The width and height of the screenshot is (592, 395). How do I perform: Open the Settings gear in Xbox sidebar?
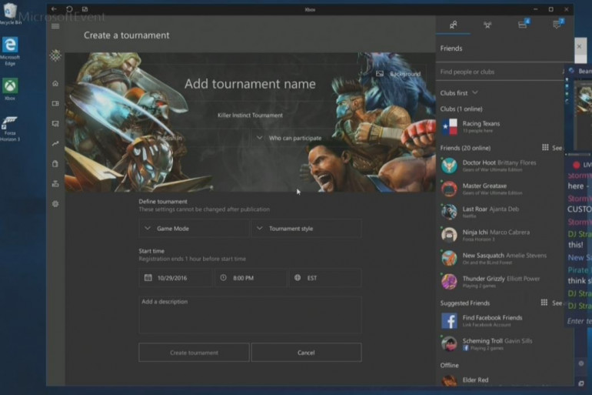pos(55,204)
